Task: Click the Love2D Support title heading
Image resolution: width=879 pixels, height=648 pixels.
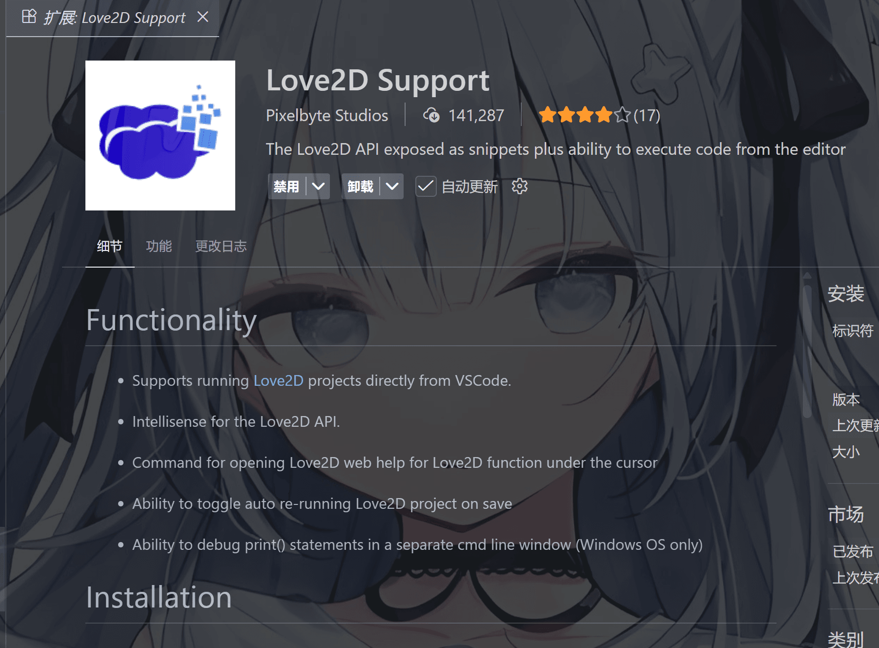Action: [x=378, y=81]
